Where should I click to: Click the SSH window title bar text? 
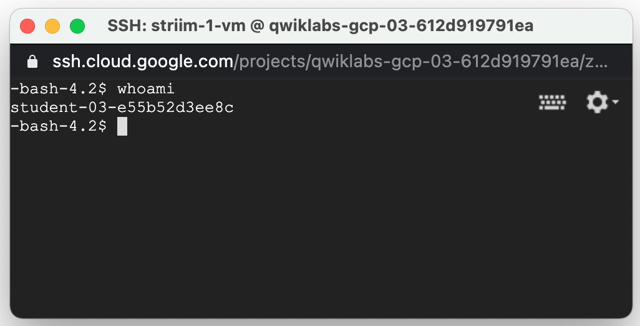coord(321,26)
